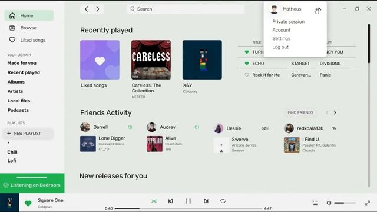Open Recent played library section
377x212 pixels.
pos(24,72)
